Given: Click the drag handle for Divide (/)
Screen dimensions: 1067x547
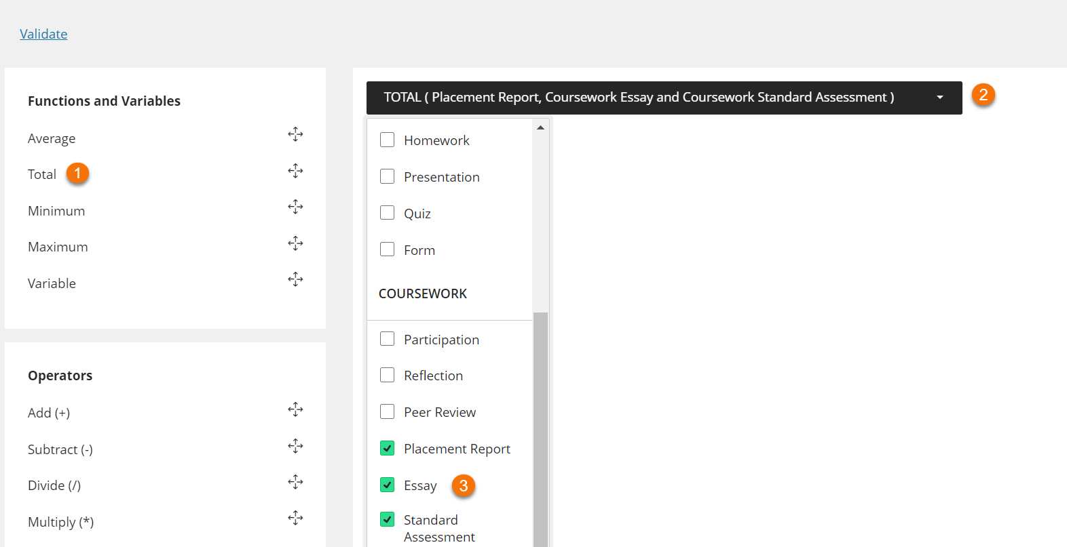Looking at the screenshot, I should [295, 482].
